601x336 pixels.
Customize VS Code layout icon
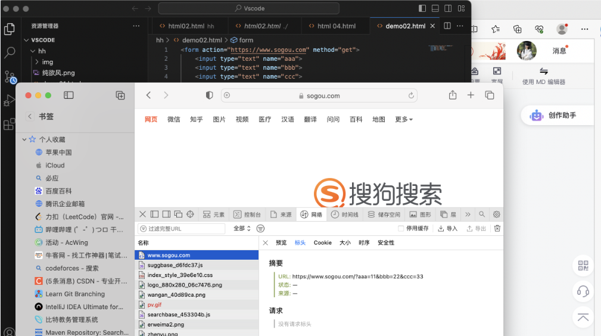[x=461, y=8]
